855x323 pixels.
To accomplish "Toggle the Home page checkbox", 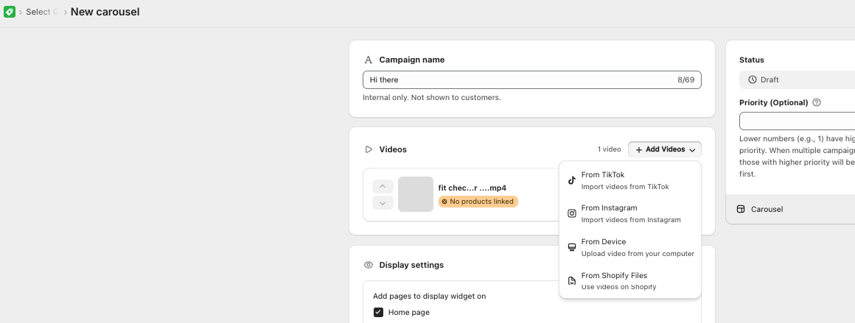I will [378, 312].
